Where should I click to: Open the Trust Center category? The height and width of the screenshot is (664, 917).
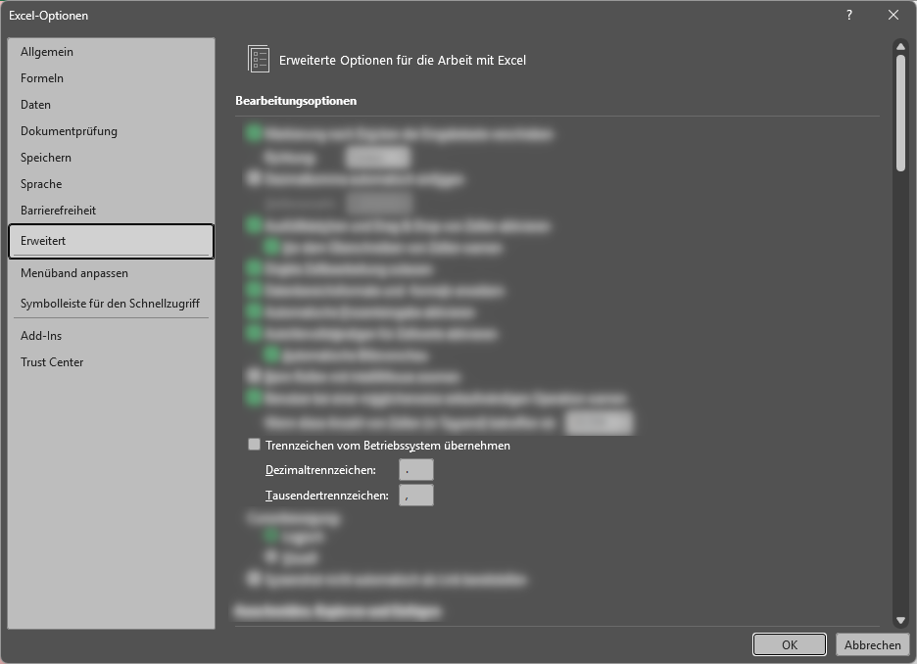[x=111, y=361]
